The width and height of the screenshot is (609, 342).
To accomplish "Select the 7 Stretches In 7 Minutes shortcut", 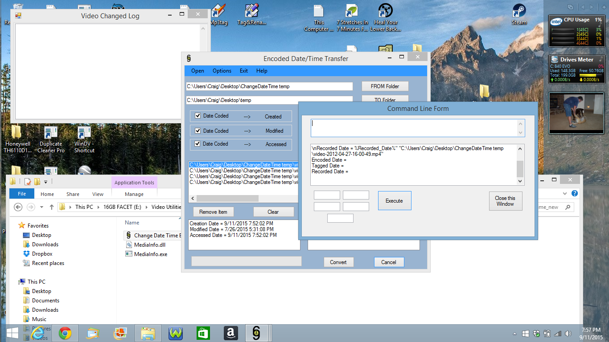I will pos(352,18).
